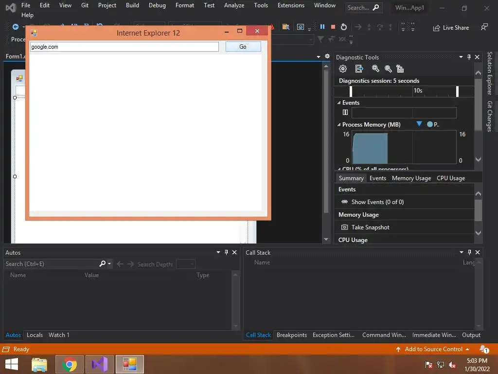The height and width of the screenshot is (374, 498).
Task: Close the Autos panel
Action: [234, 252]
